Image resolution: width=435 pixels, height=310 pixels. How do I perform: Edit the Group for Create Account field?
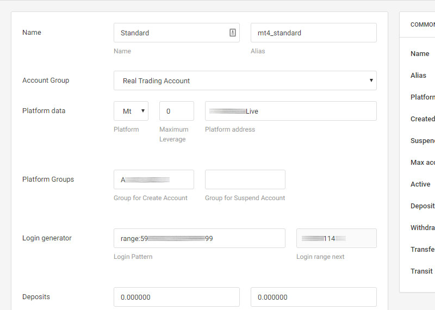point(153,179)
